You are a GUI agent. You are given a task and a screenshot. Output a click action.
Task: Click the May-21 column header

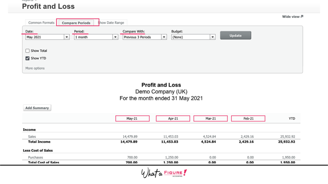132,119
